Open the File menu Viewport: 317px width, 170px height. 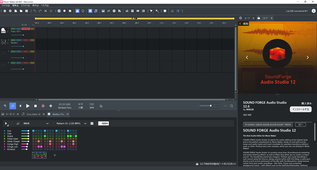6,6
